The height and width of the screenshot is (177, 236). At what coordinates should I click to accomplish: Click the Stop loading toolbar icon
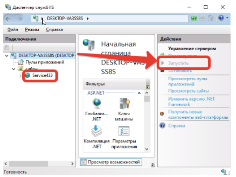pyautogui.click(x=202, y=18)
